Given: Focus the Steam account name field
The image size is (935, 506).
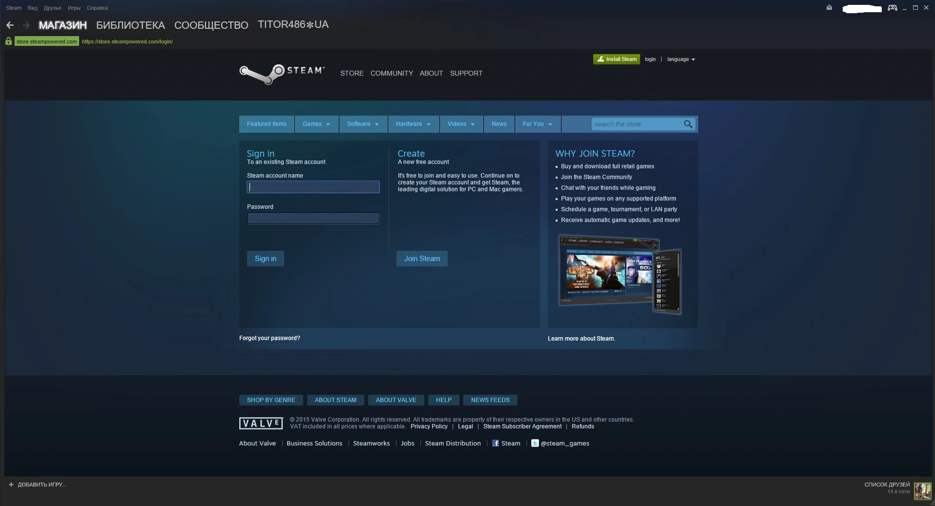Looking at the screenshot, I should 313,187.
